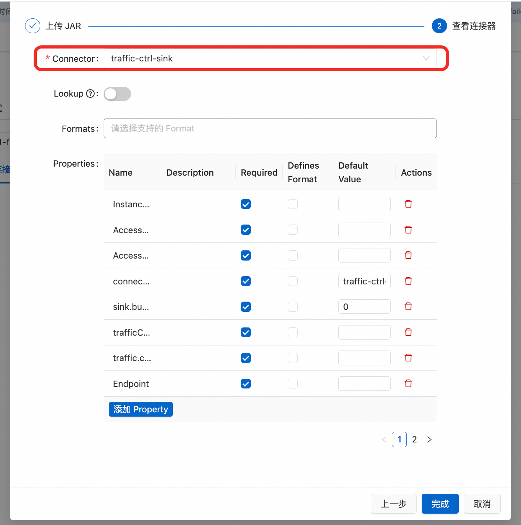Uncheck Required for trafficC... row
This screenshot has width=521, height=525.
(x=246, y=332)
